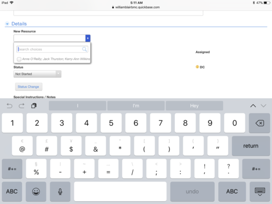
Task: Tap the emoji smiley key
Action: (36, 192)
